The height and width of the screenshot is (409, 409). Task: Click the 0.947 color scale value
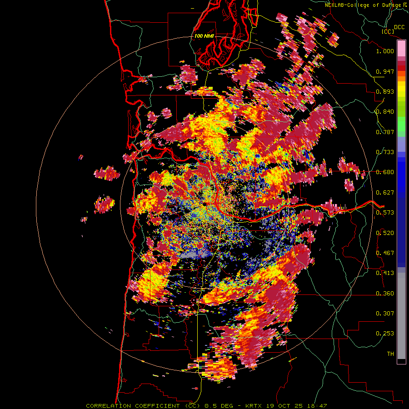coord(385,71)
